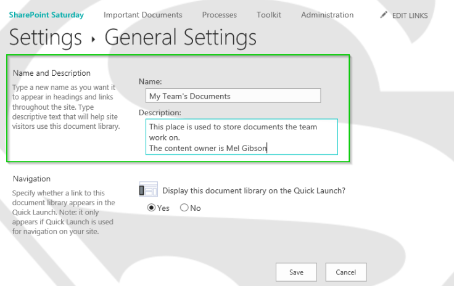The image size is (454, 286).
Task: Click the Display on Quick Launch question label
Action: point(254,190)
